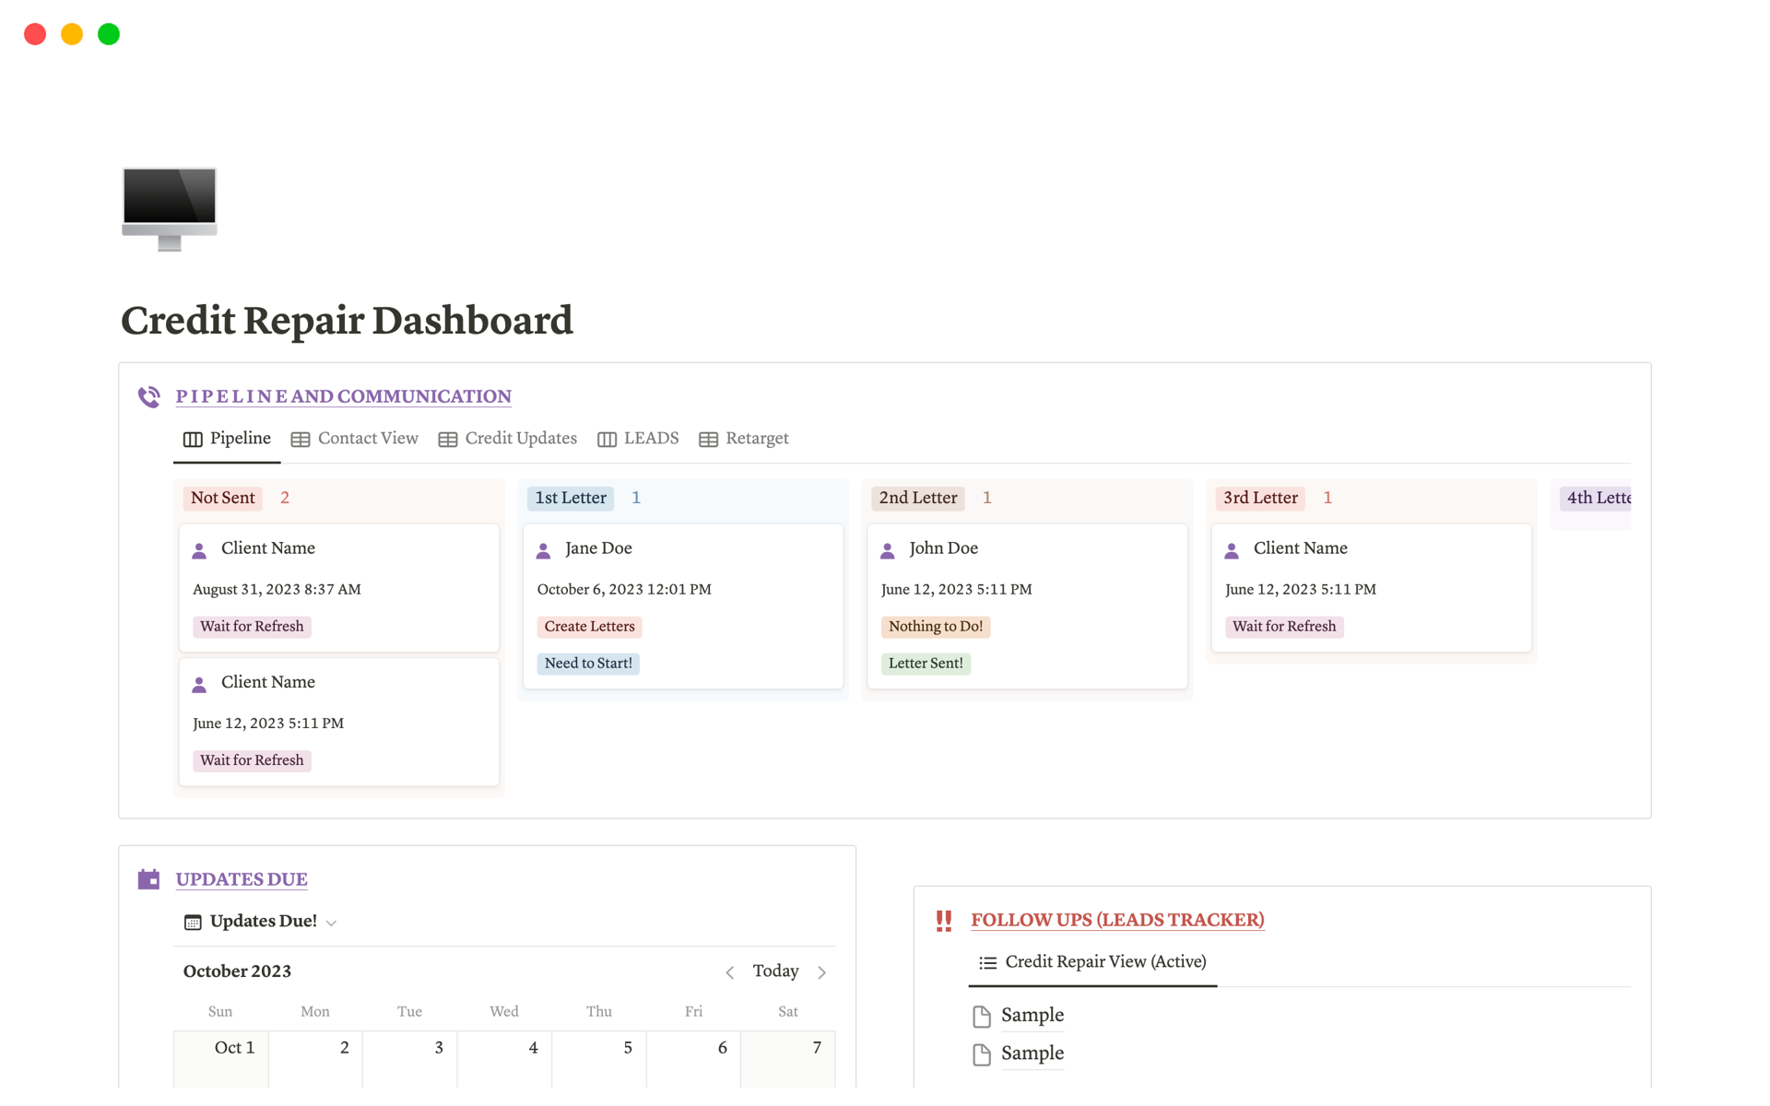Viewport: 1770px width, 1106px height.
Task: Click the yellow minimize window button
Action: 72,34
